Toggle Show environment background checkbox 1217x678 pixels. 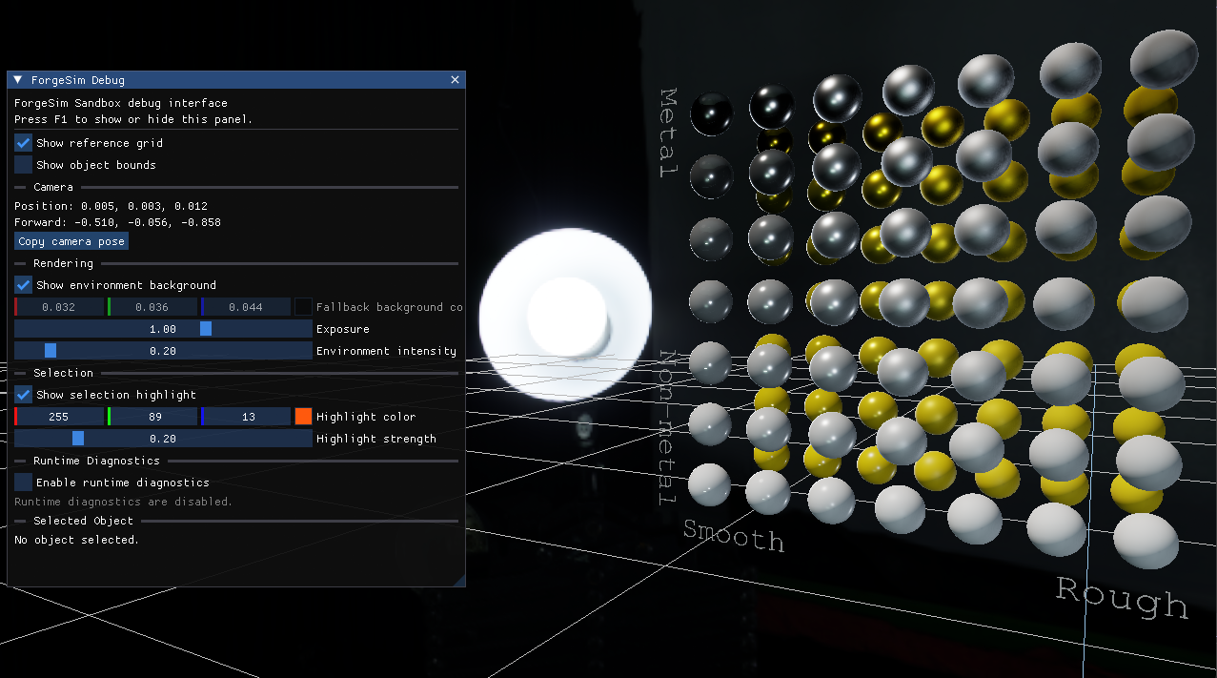(24, 285)
